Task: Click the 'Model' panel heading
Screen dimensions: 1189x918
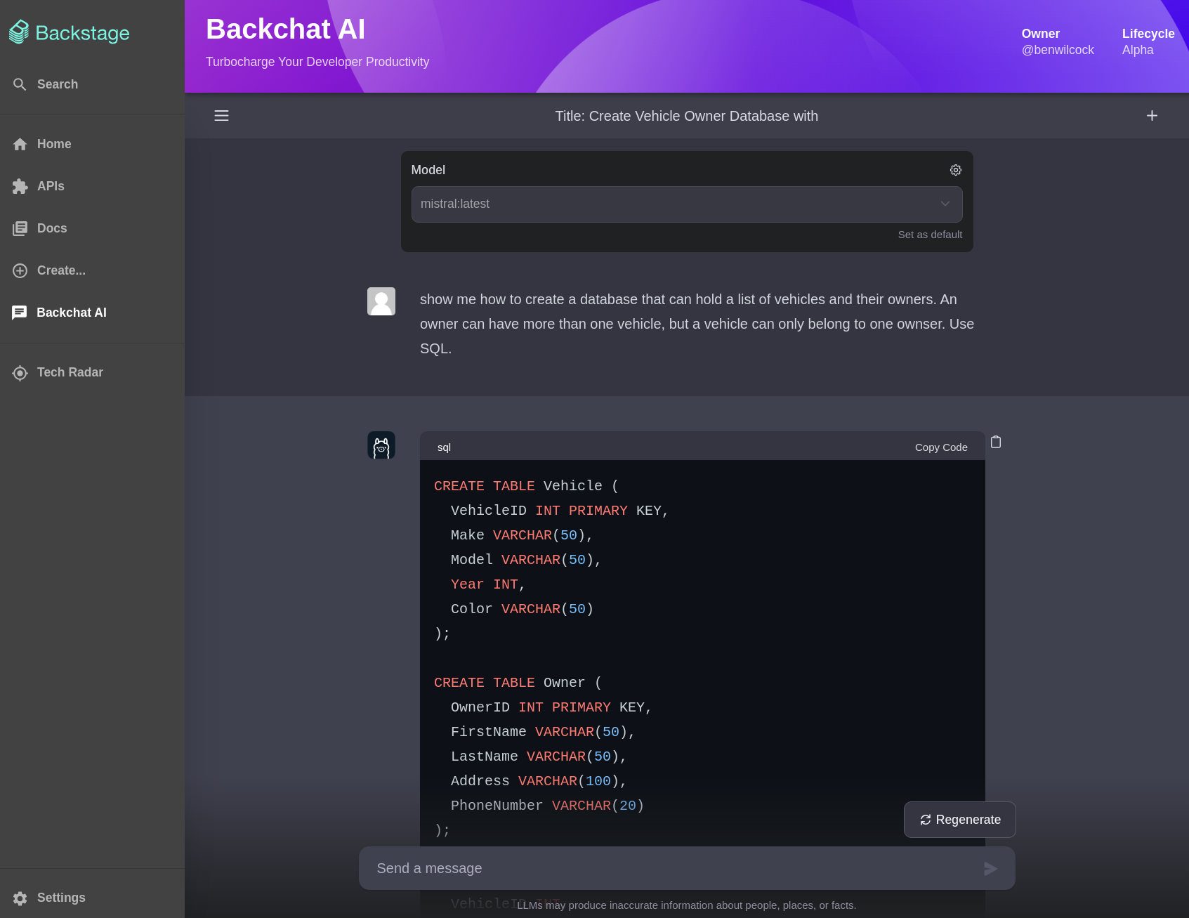Action: pos(428,170)
